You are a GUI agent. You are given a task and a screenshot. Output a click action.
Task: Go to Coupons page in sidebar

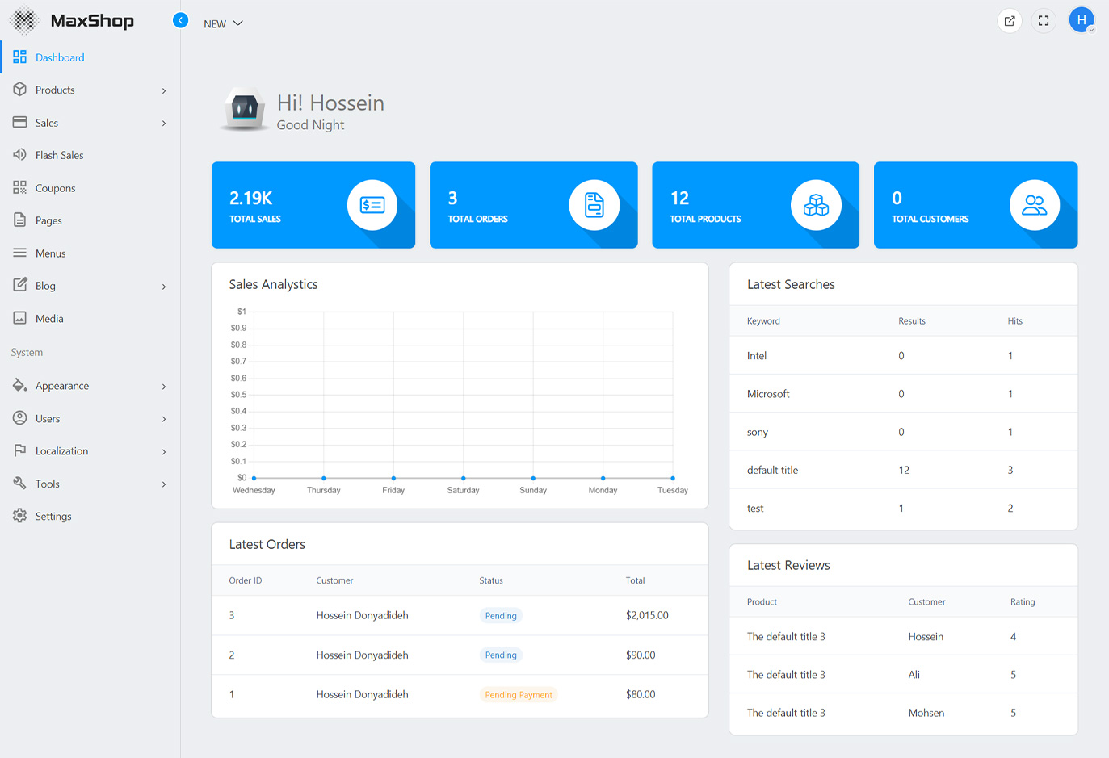coord(55,188)
